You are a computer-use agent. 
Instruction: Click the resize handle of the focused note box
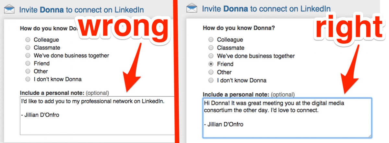pyautogui.click(x=370, y=136)
